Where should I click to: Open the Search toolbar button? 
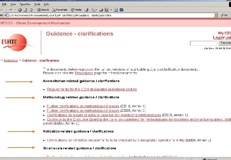[x=43, y=10]
